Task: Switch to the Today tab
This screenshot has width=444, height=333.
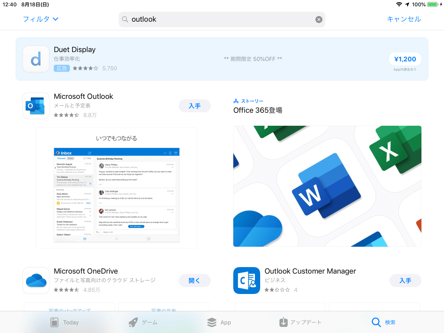Action: click(x=64, y=322)
